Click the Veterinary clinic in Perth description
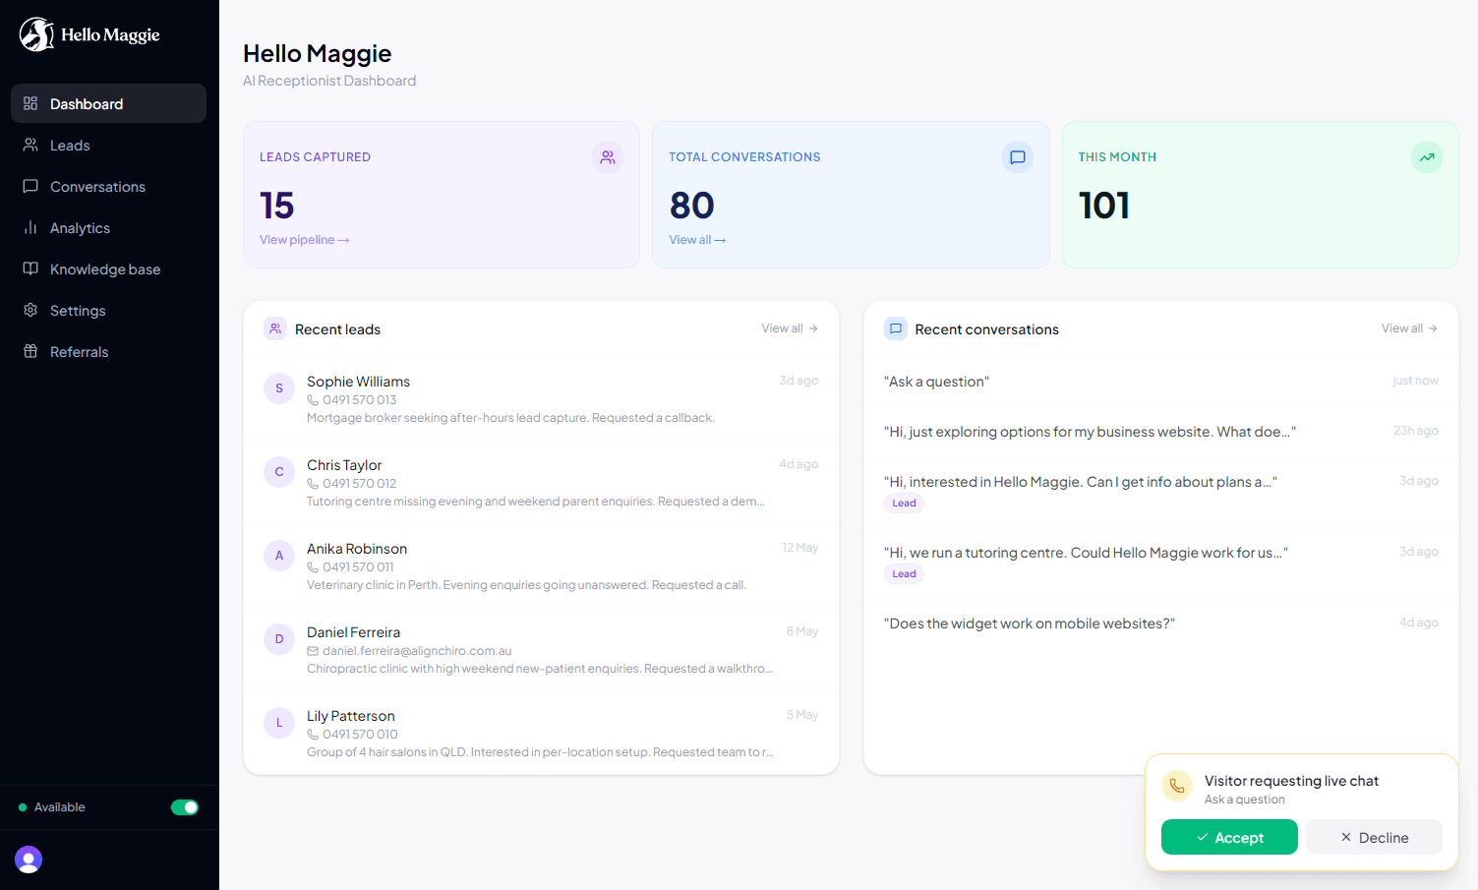This screenshot has width=1478, height=890. coord(526,585)
